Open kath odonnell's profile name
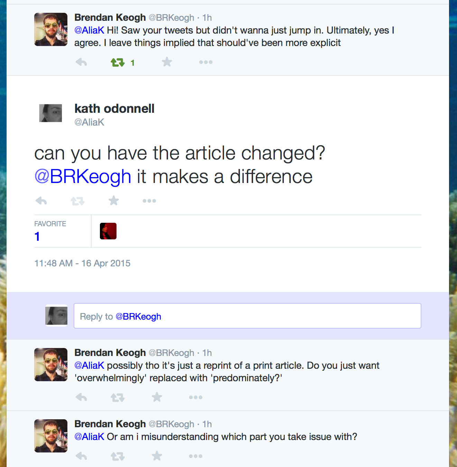This screenshot has height=467, width=457. pyautogui.click(x=114, y=109)
